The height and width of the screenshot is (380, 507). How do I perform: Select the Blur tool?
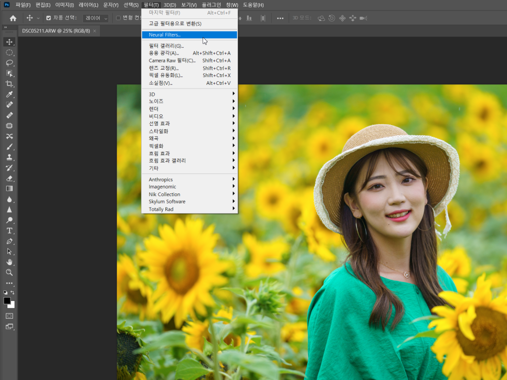(x=9, y=199)
